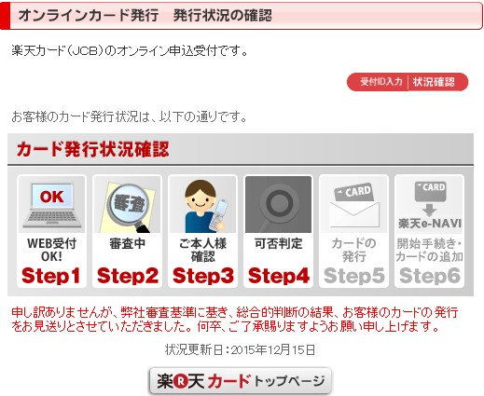Open 楽天カード トップページ button
484x396 pixels.
[x=241, y=381]
